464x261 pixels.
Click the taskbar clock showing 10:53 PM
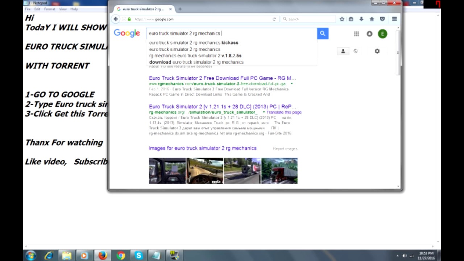pyautogui.click(x=426, y=256)
